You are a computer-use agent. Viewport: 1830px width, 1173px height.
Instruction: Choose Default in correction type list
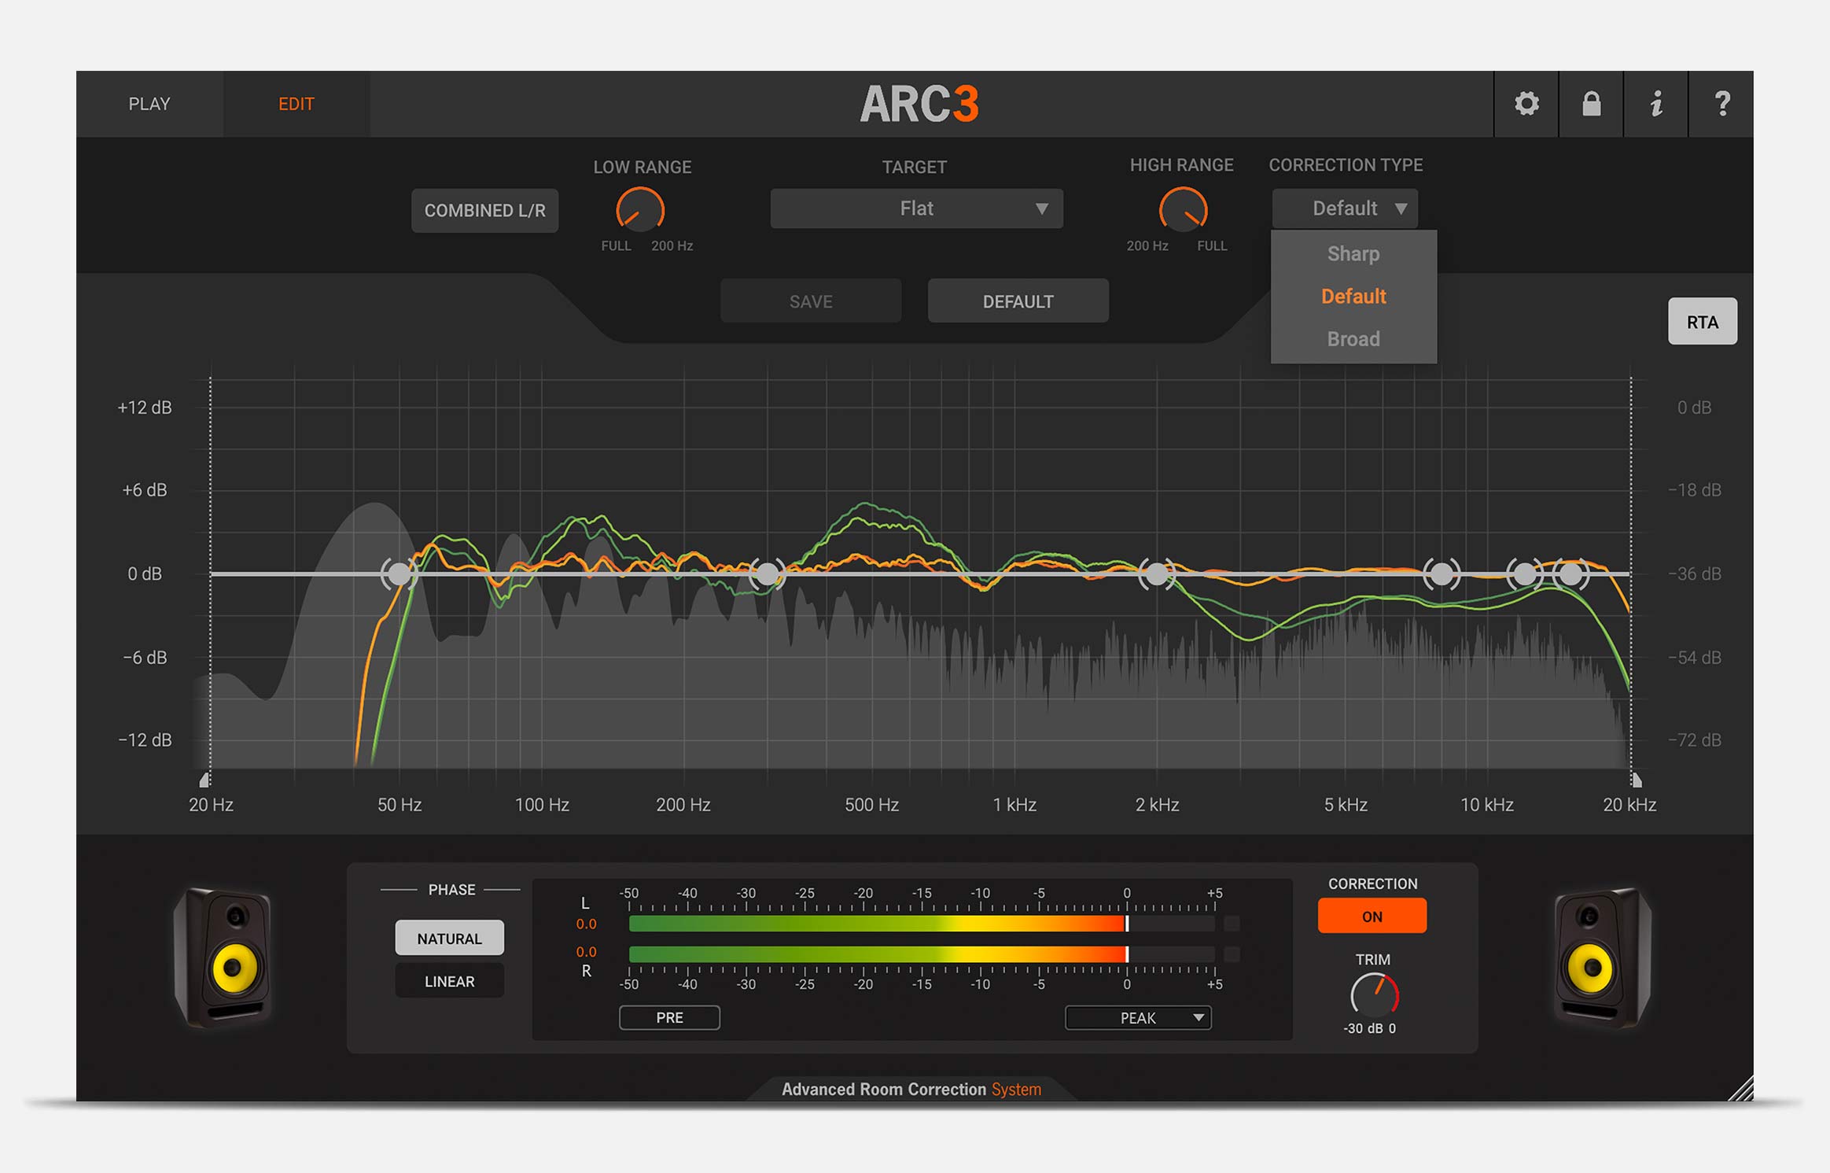1353,296
